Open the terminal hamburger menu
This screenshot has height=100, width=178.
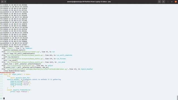pyautogui.click(x=164, y=2)
